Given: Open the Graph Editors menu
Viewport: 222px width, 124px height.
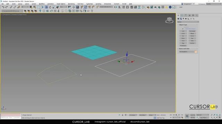Looking at the screenshot, I should click(61, 4).
